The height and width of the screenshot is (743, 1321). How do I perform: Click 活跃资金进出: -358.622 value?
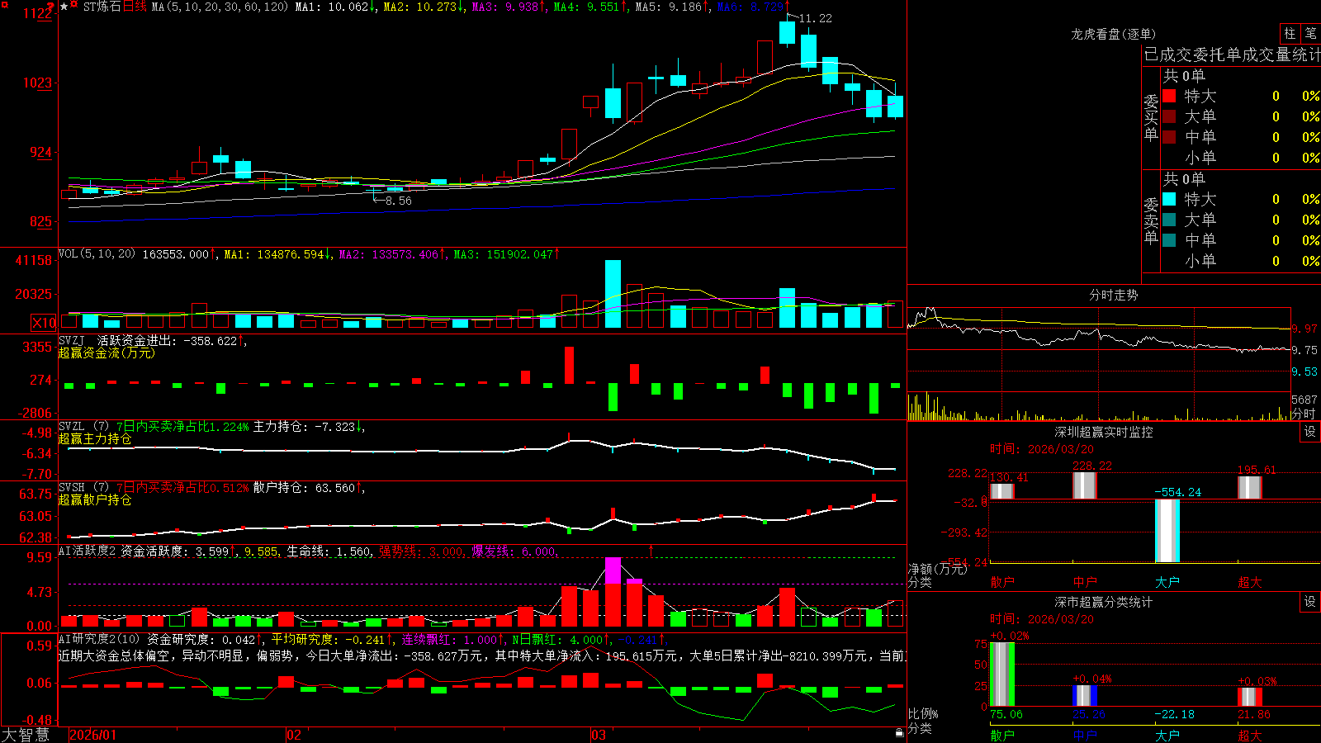pyautogui.click(x=170, y=340)
